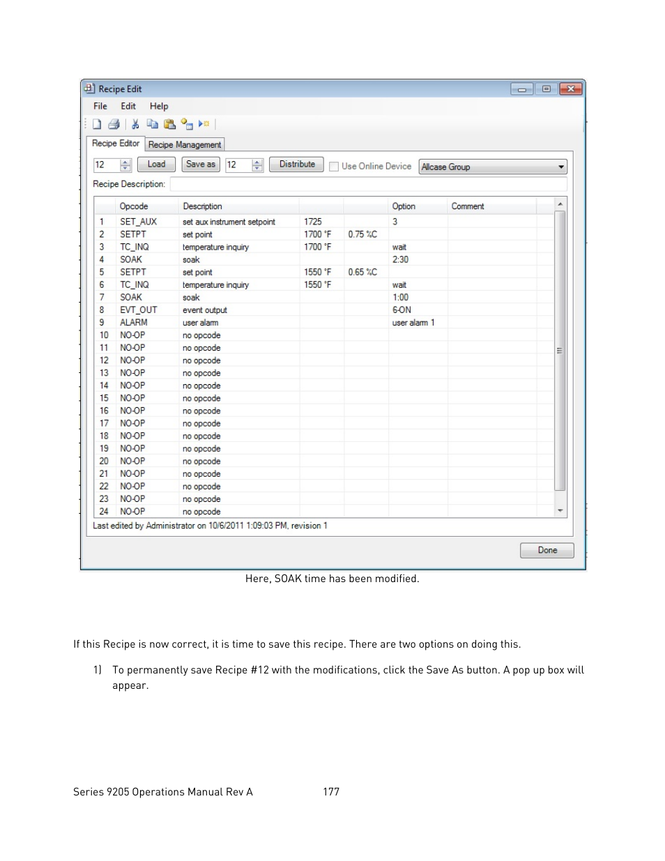
Task: Select the EVT_OUT opcode in row 8
Action: [x=139, y=310]
